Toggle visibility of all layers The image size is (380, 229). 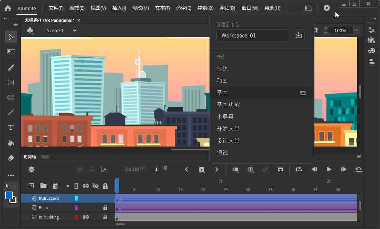(96, 186)
